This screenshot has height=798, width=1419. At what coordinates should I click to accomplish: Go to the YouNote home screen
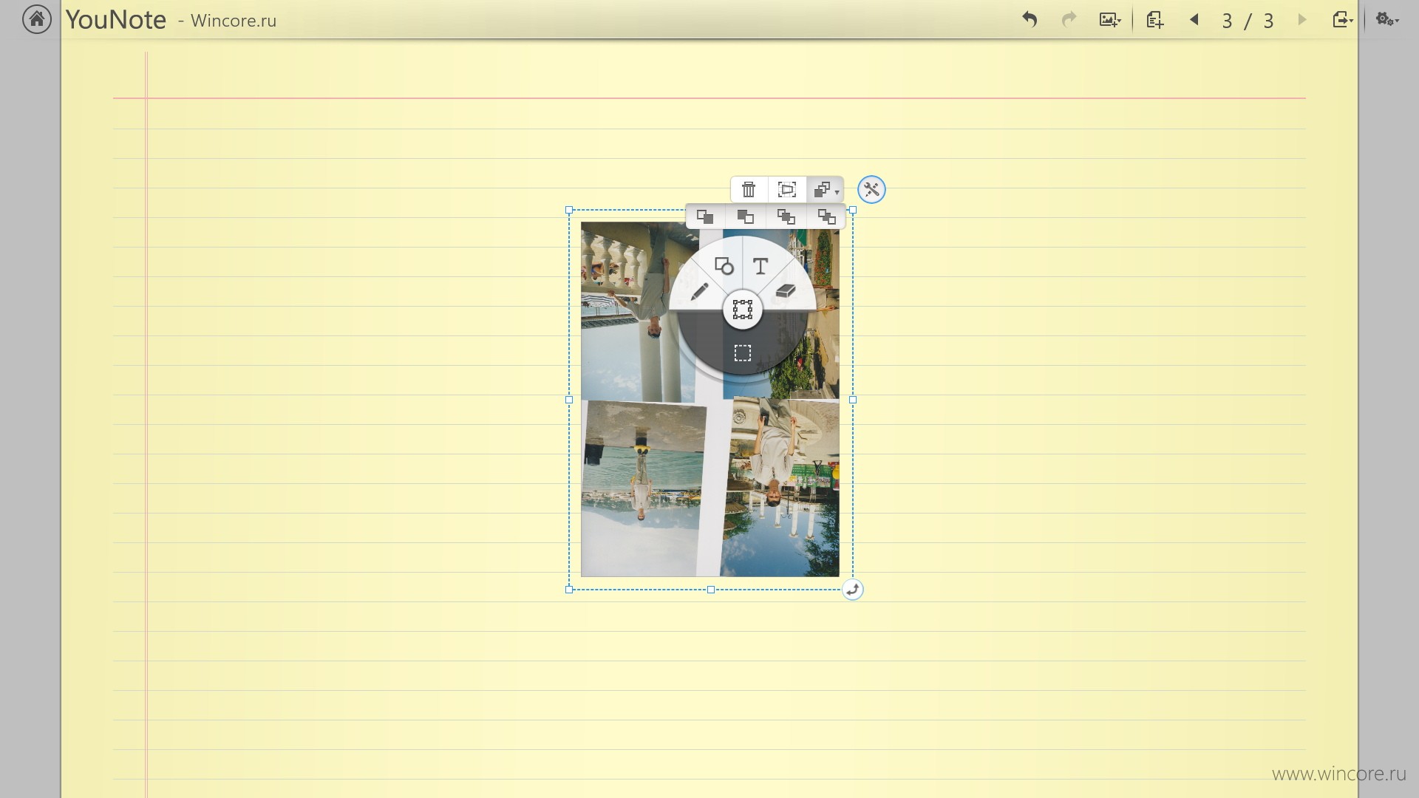pyautogui.click(x=37, y=19)
